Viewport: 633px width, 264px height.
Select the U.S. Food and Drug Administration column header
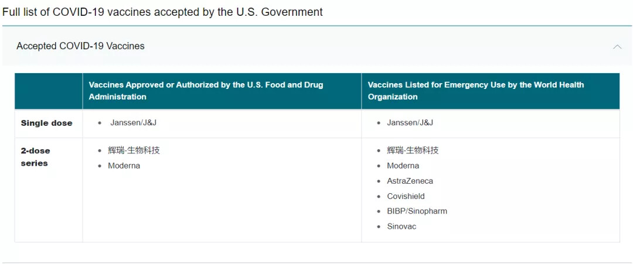(206, 91)
